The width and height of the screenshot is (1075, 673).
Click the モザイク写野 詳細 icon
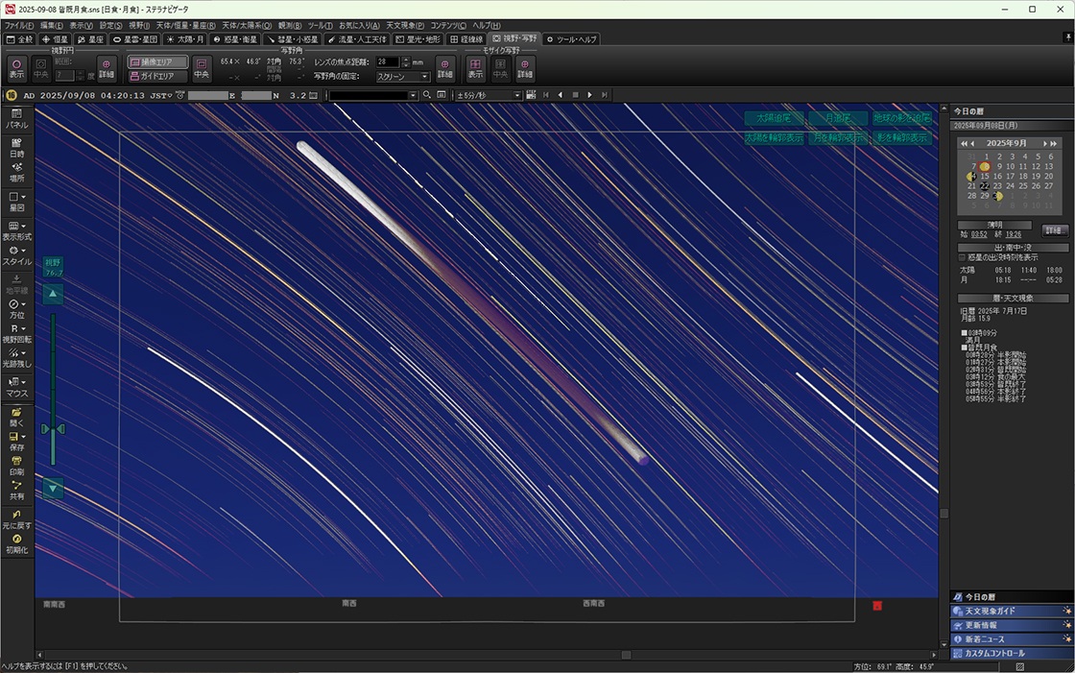525,68
